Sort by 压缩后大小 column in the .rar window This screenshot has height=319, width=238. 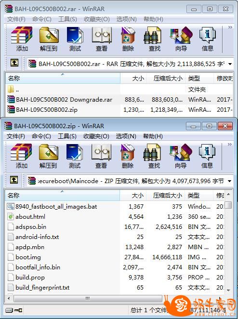tap(166, 79)
